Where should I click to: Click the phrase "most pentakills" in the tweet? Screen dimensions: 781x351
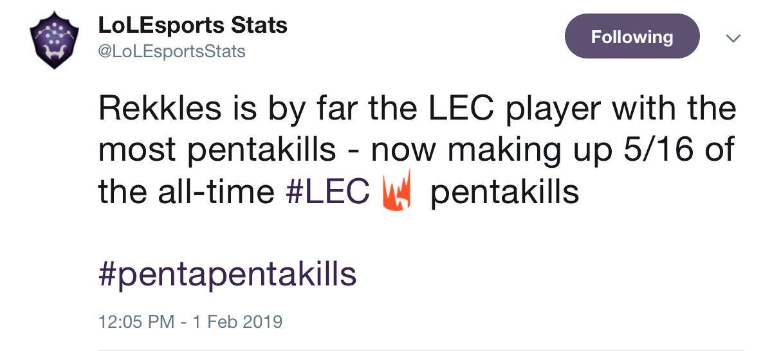click(x=217, y=150)
